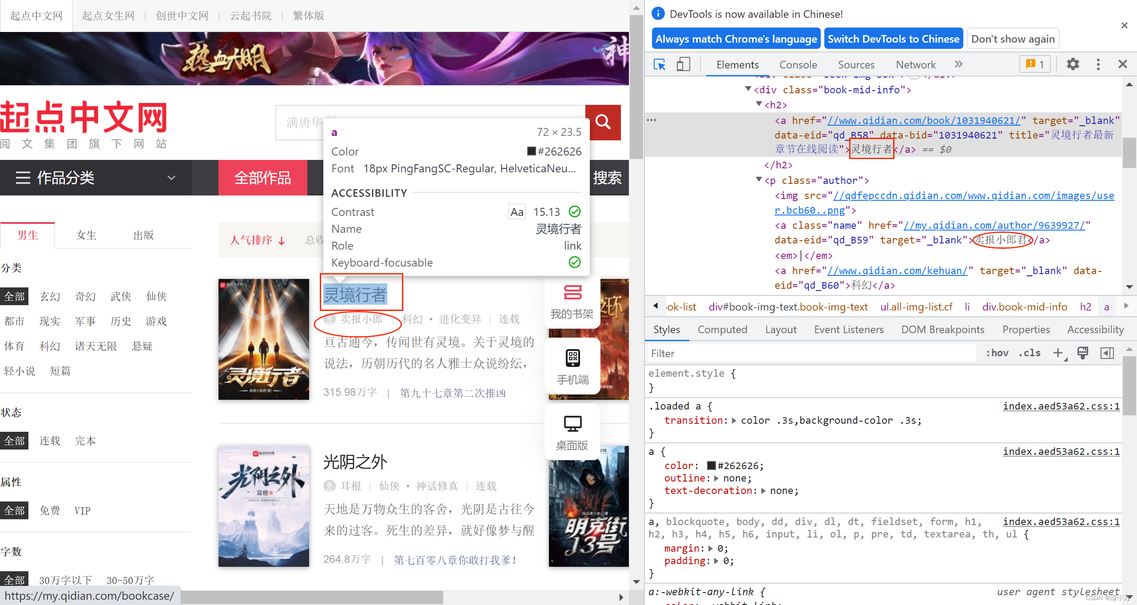The width and height of the screenshot is (1137, 605).
Task: Show more DevTools tabs chevron
Action: coord(958,65)
